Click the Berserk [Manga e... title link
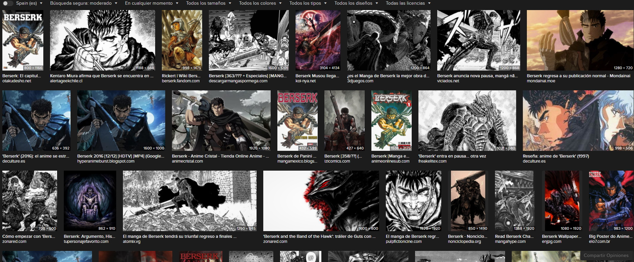 coord(390,156)
